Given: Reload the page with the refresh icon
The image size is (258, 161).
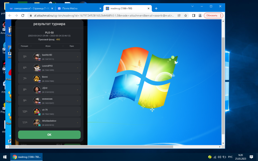Looking at the screenshot, I should coord(23,15).
